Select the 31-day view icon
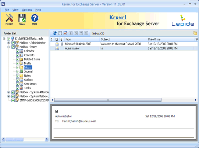The width and height of the screenshot is (199, 148). (86, 33)
